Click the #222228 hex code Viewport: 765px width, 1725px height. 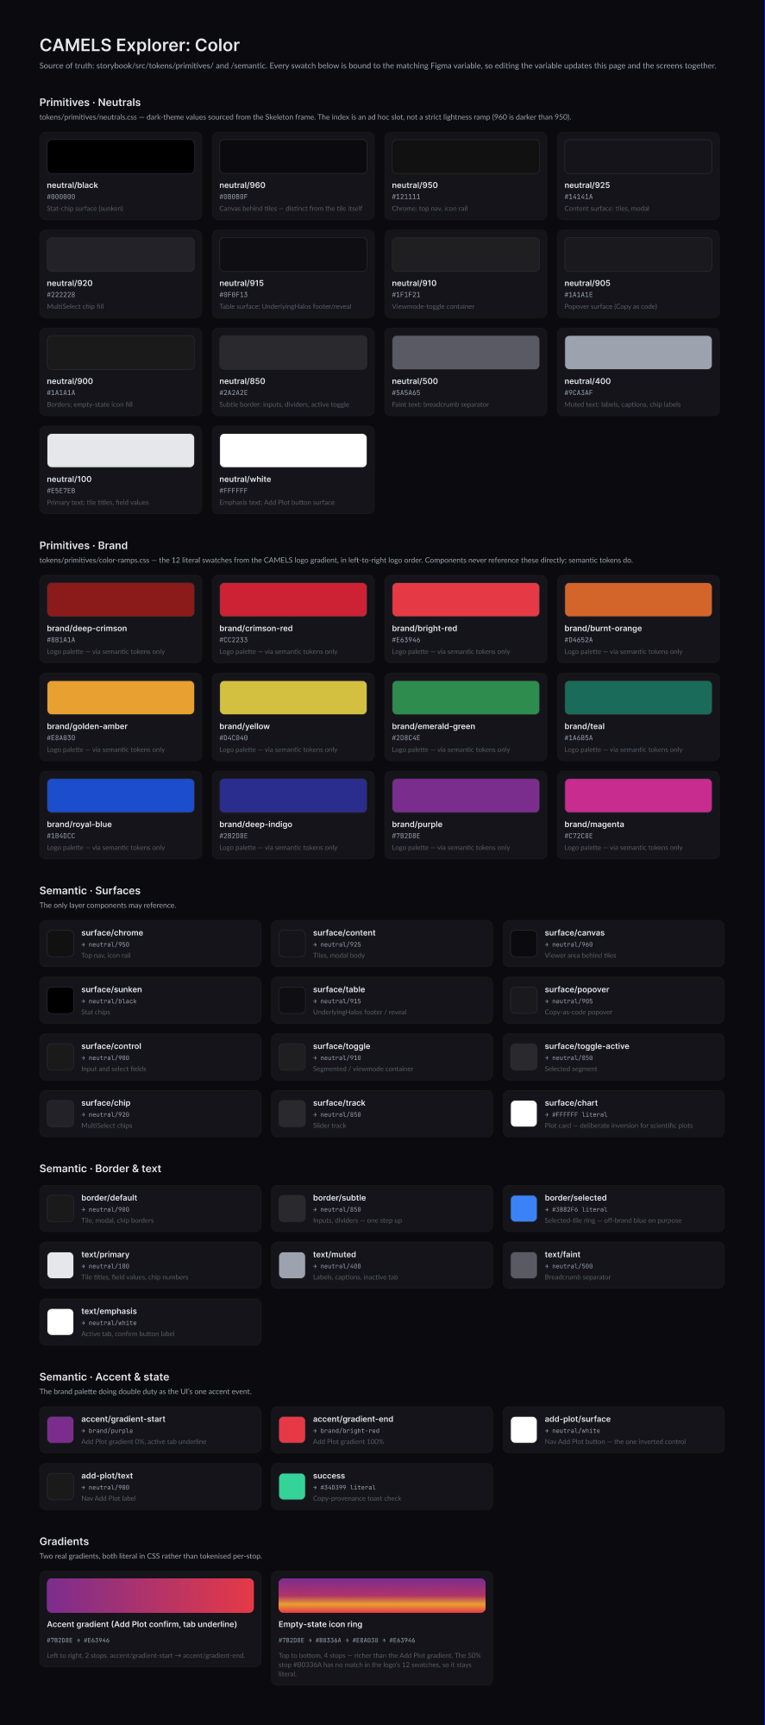coord(61,295)
